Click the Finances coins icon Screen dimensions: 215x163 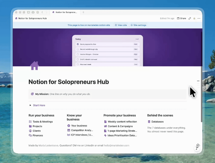click(x=30, y=135)
